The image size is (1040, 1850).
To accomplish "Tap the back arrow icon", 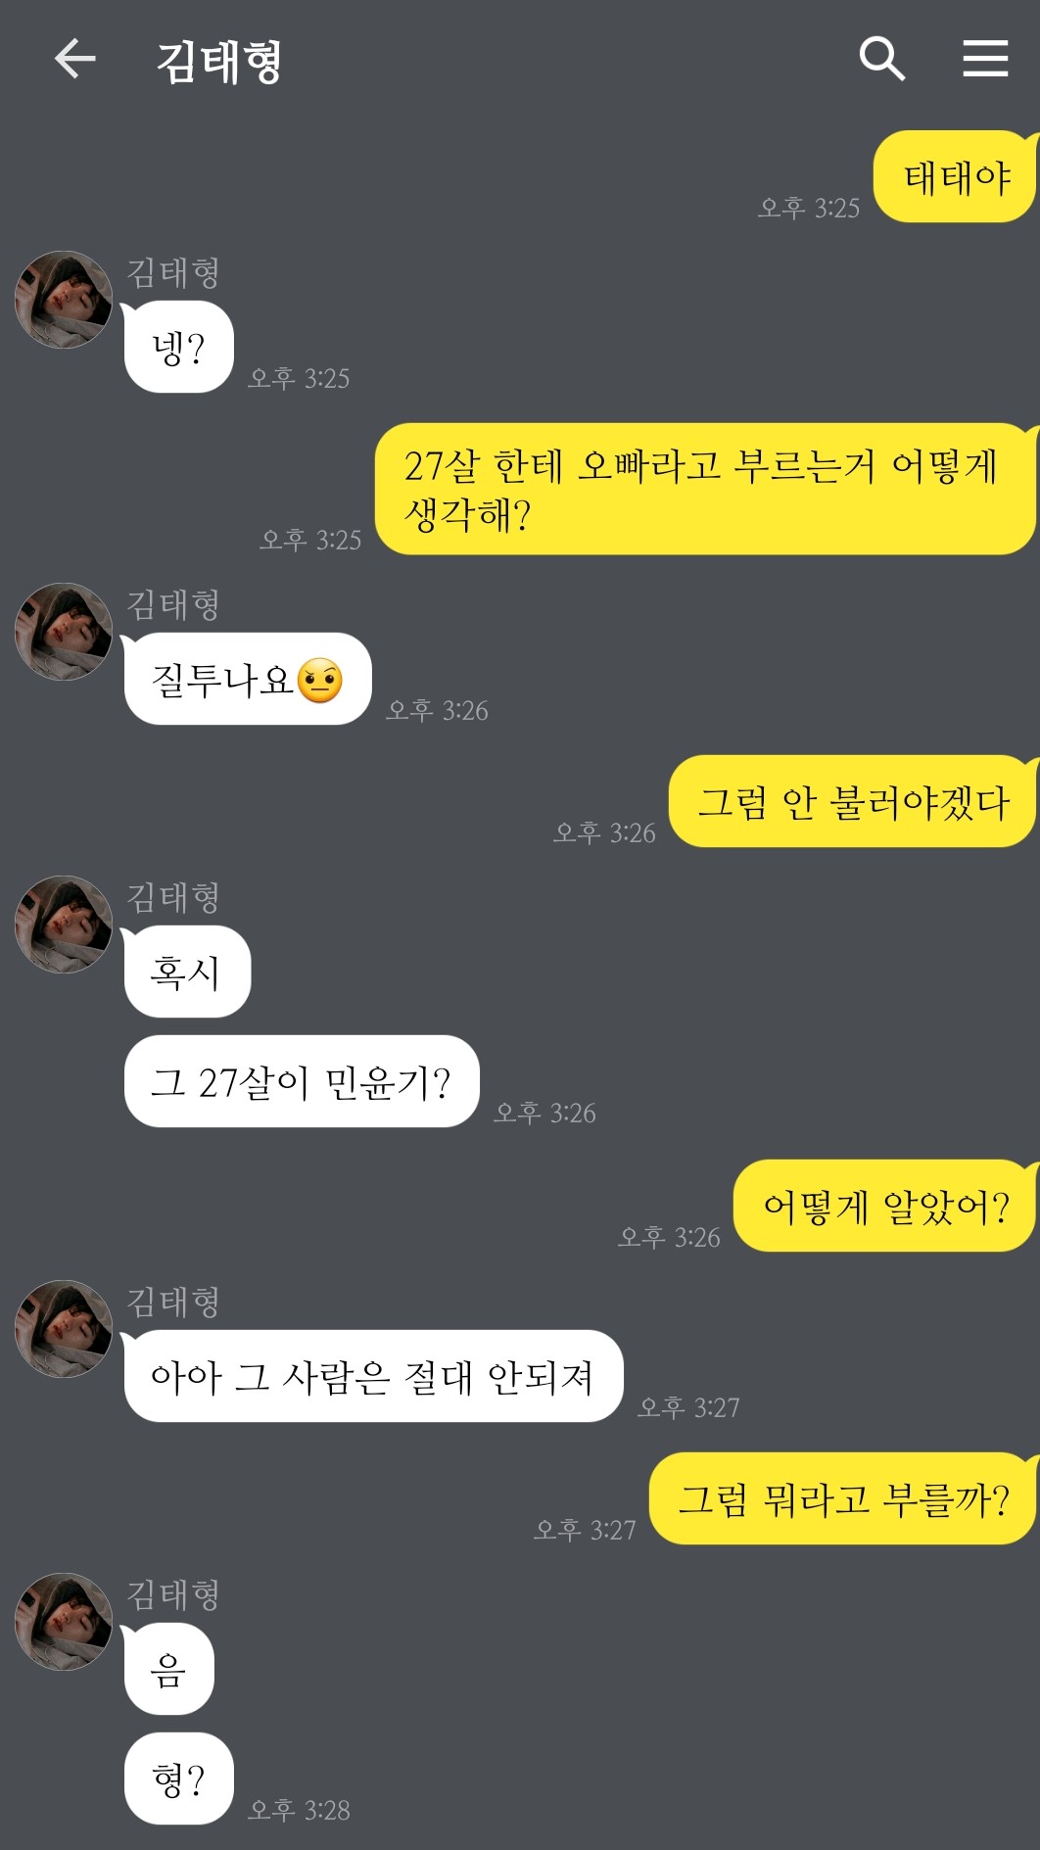I will (75, 59).
